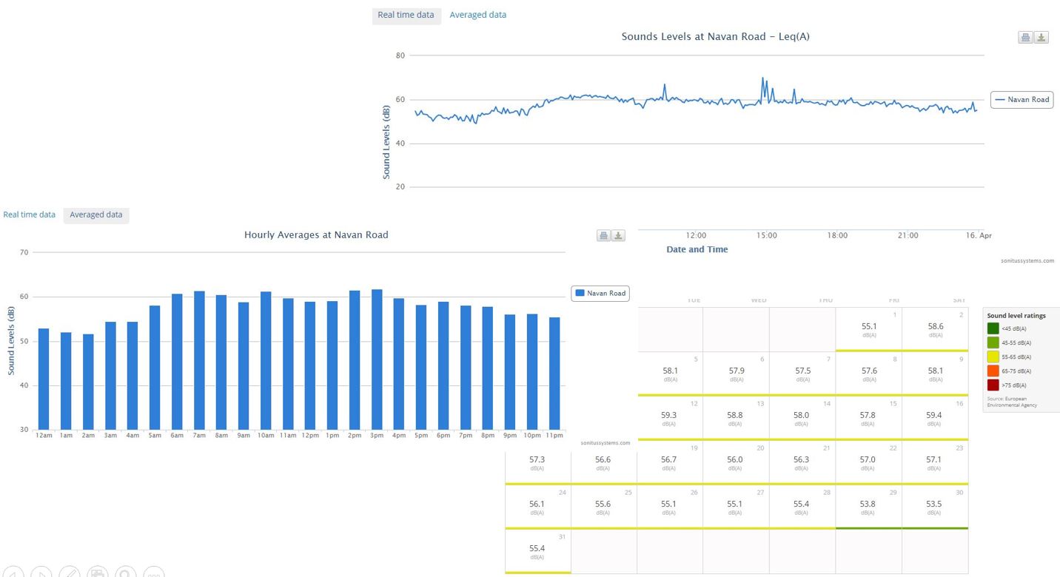Download the Hourly Averages chart
The image size is (1060, 577).
619,235
